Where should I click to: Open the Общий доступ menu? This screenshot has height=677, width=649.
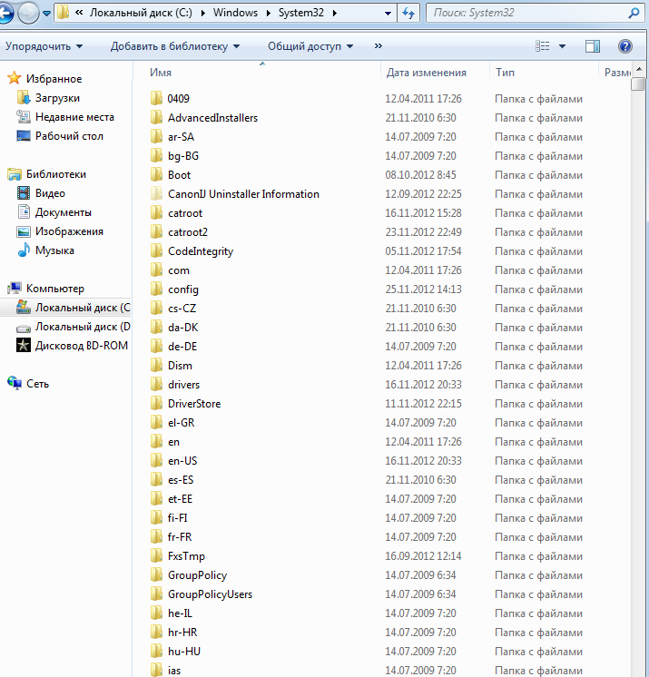point(310,46)
